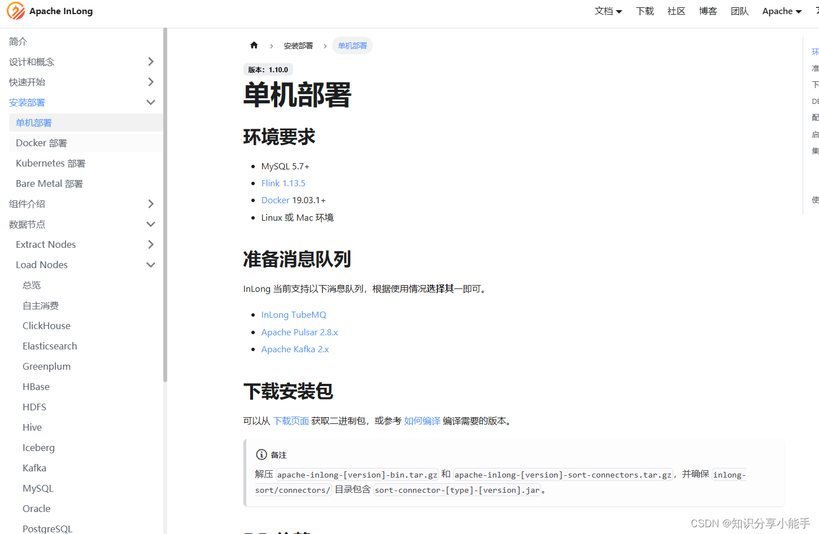Go to home via breadcrumb house icon

click(254, 45)
